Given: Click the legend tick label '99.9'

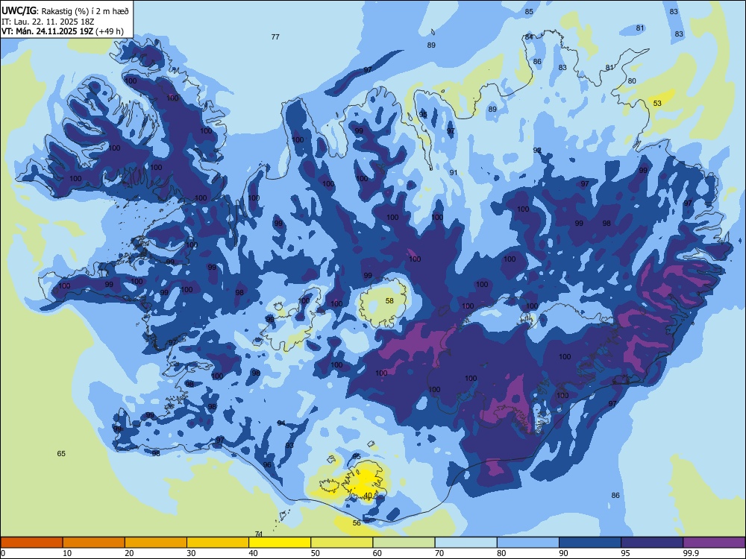Looking at the screenshot, I should click(690, 553).
